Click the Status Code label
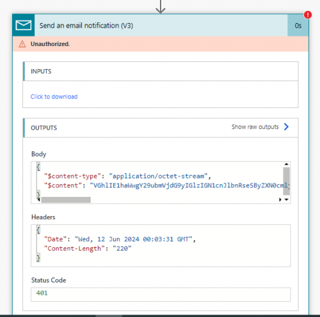This screenshot has width=320, height=317. pyautogui.click(x=49, y=280)
